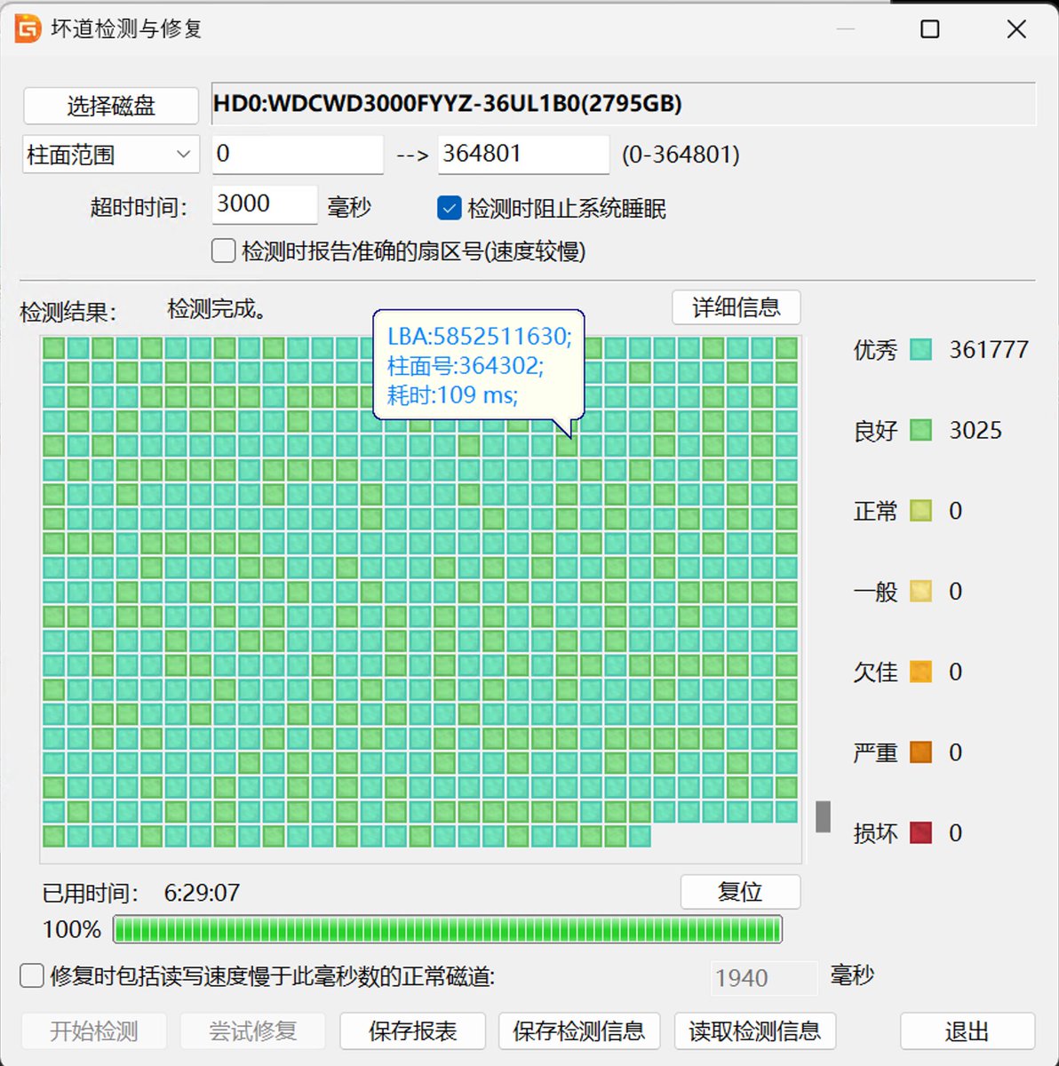Click the 一般 pale yellow swatch
Image resolution: width=1059 pixels, height=1066 pixels.
(x=921, y=592)
